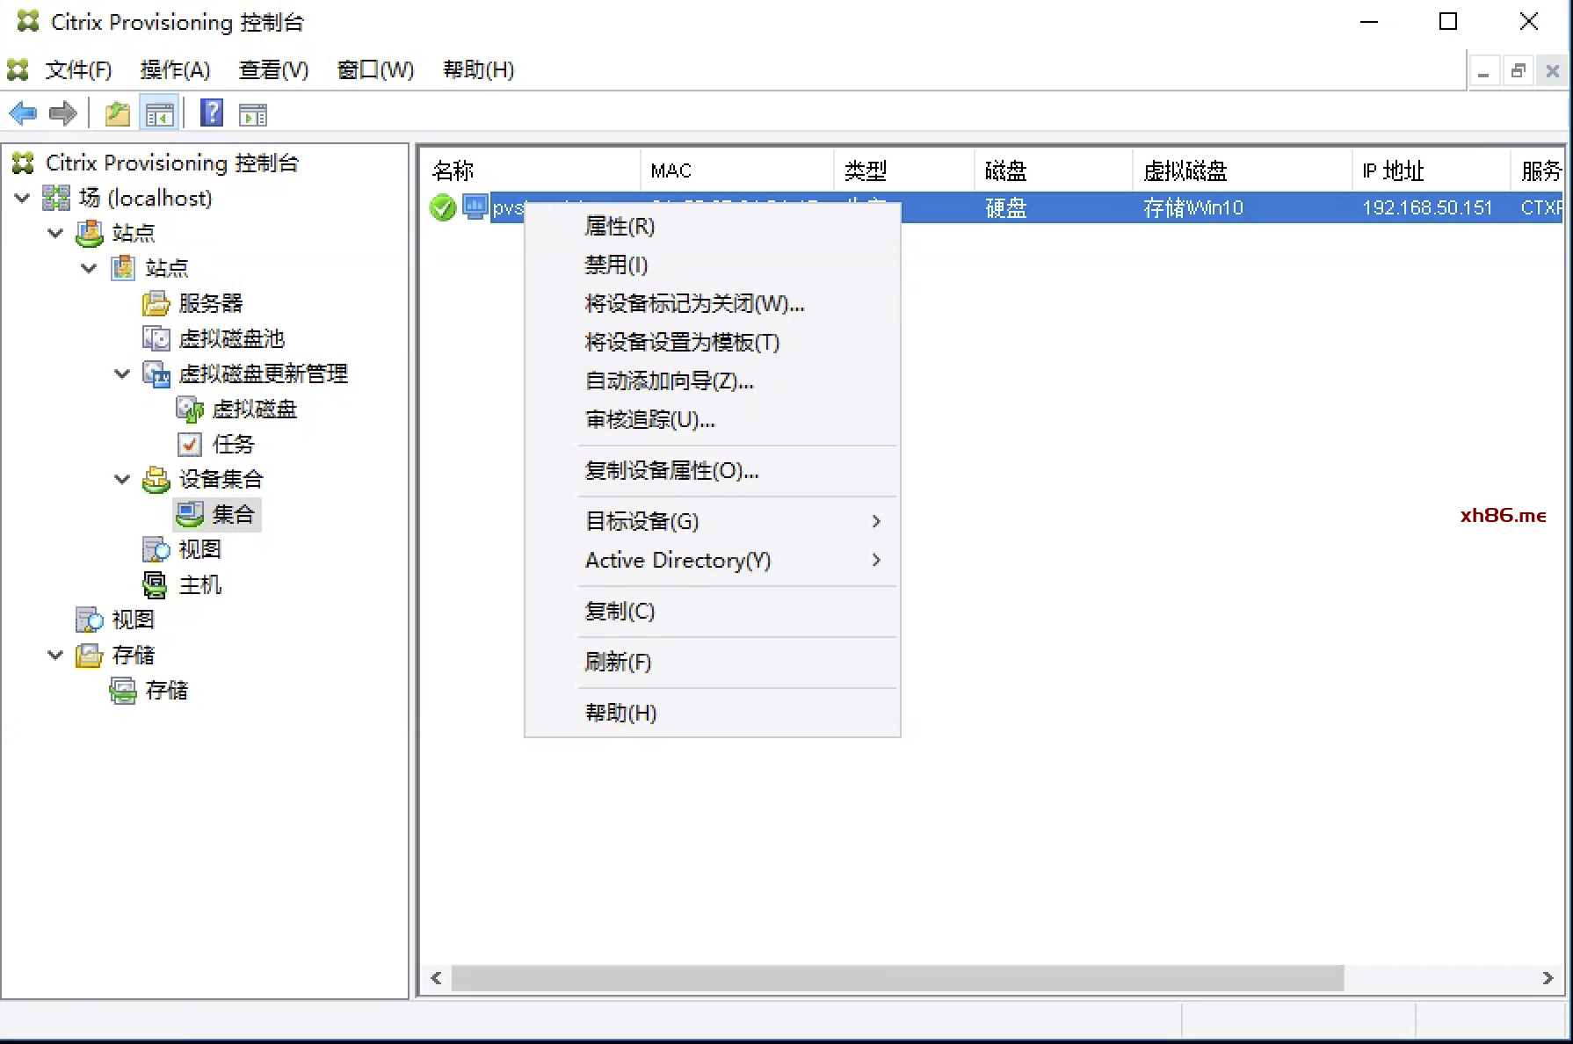Click the scrollbar right arrow
Image resolution: width=1573 pixels, height=1044 pixels.
click(1548, 978)
